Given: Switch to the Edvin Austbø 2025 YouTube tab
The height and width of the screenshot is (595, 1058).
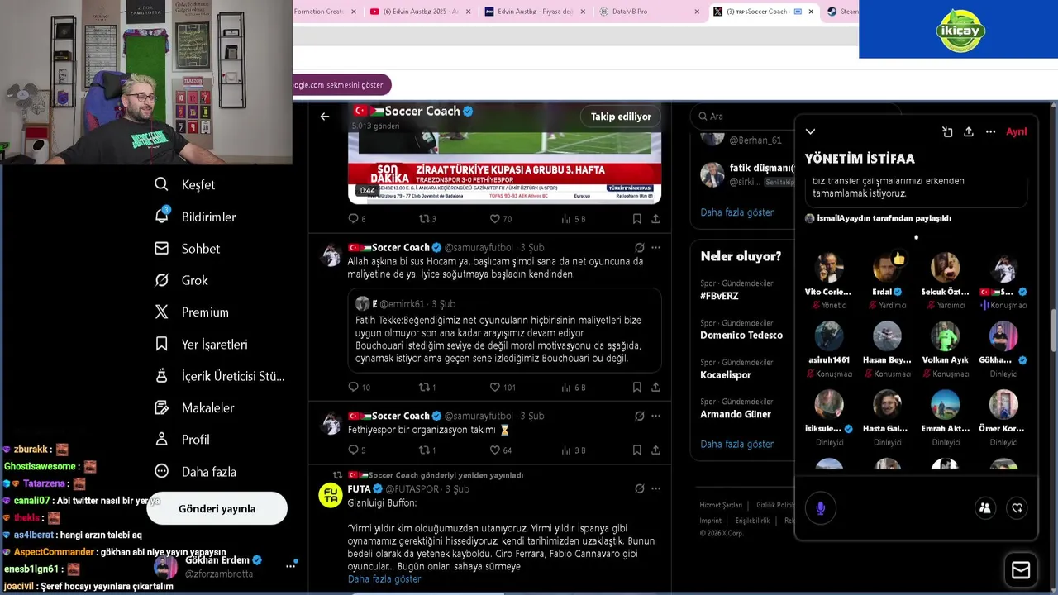Looking at the screenshot, I should [x=420, y=12].
